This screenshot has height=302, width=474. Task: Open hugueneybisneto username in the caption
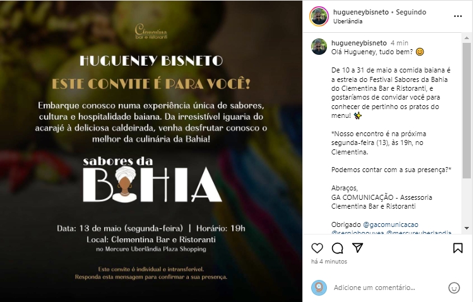pyautogui.click(x=359, y=43)
